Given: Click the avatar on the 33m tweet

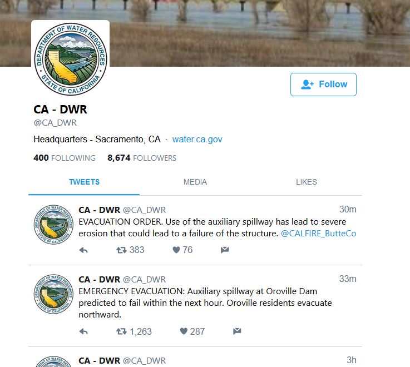Looking at the screenshot, I should click(53, 294).
